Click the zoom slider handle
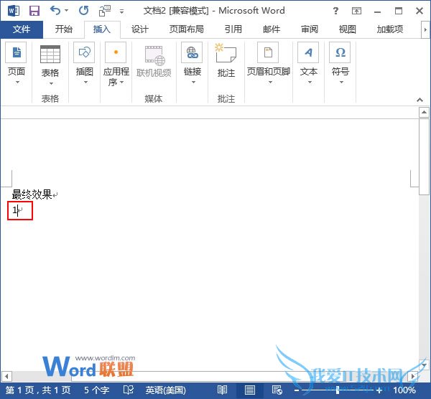431x399 pixels. tap(338, 390)
